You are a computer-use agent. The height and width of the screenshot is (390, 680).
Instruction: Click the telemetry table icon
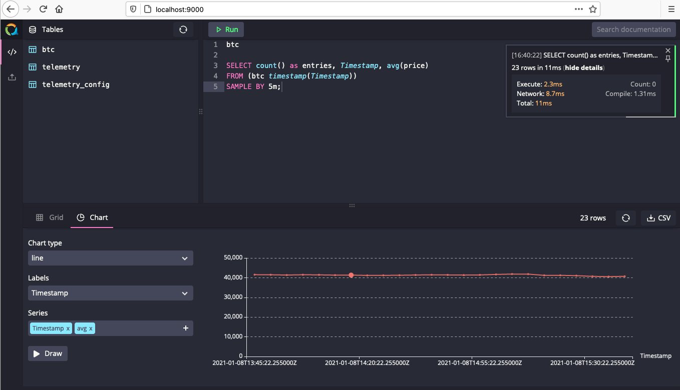32,67
